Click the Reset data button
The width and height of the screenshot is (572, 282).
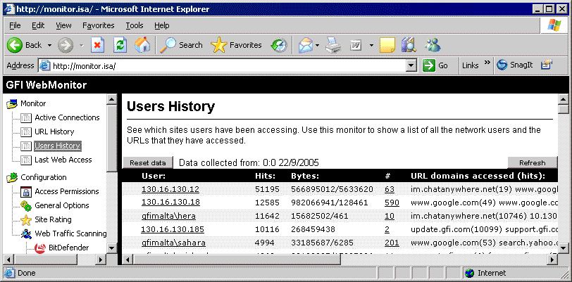coord(147,163)
